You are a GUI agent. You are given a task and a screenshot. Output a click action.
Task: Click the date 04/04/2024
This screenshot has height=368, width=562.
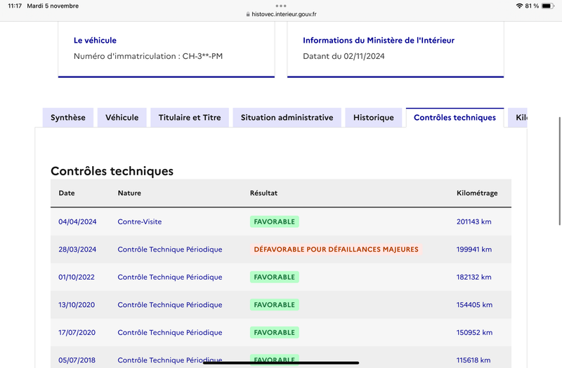tap(77, 222)
